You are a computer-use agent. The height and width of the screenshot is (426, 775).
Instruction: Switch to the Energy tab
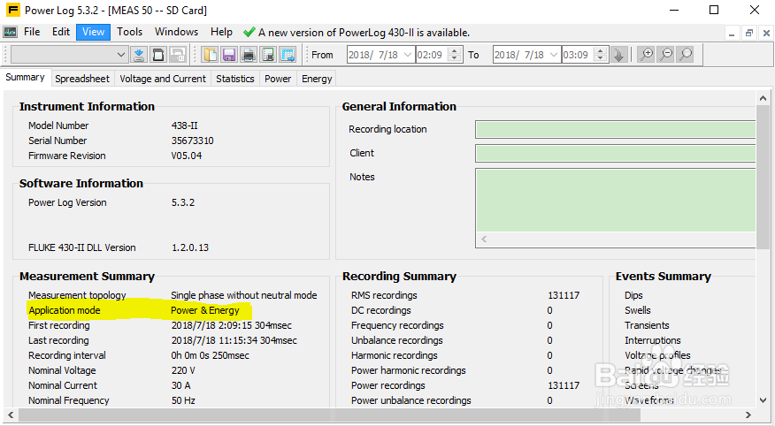tap(317, 79)
